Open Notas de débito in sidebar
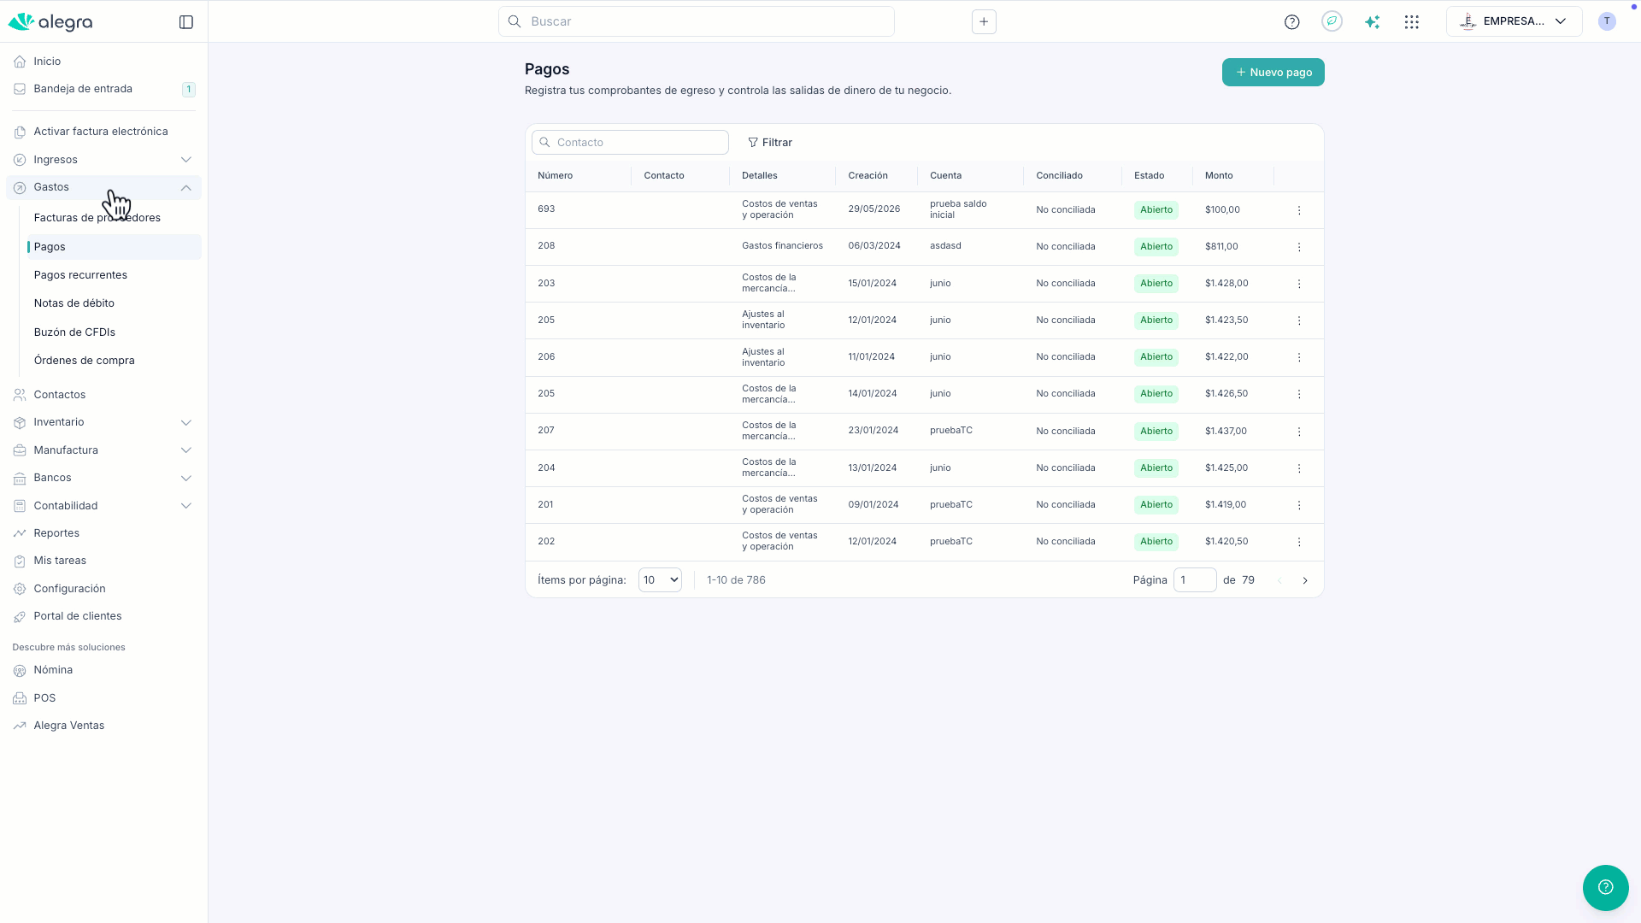This screenshot has height=923, width=1641. pos(74,303)
